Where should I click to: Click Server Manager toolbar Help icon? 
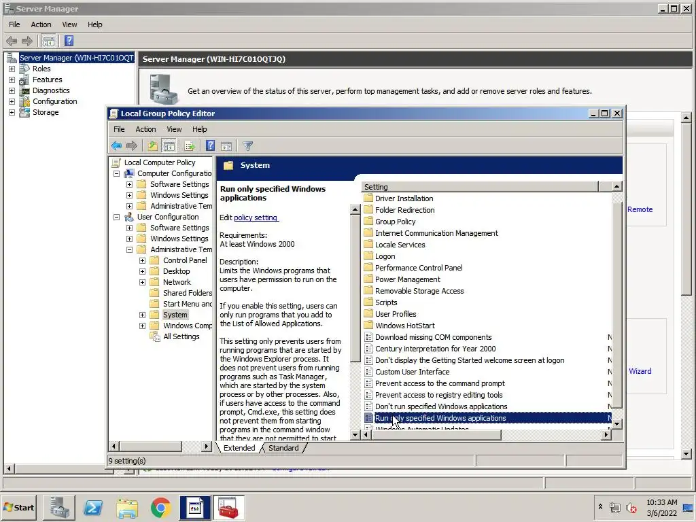point(69,41)
